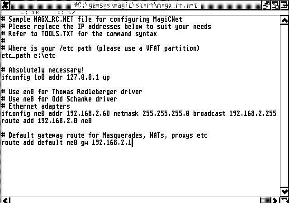Click the shaded area of horizontal scrollbar
The height and width of the screenshot is (203, 289).
(x=265, y=200)
